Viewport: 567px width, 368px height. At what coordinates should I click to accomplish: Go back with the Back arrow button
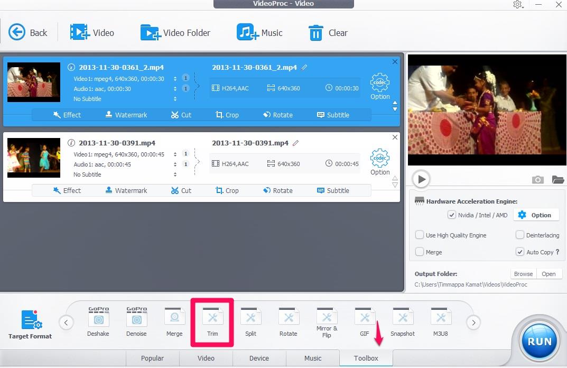tap(28, 33)
